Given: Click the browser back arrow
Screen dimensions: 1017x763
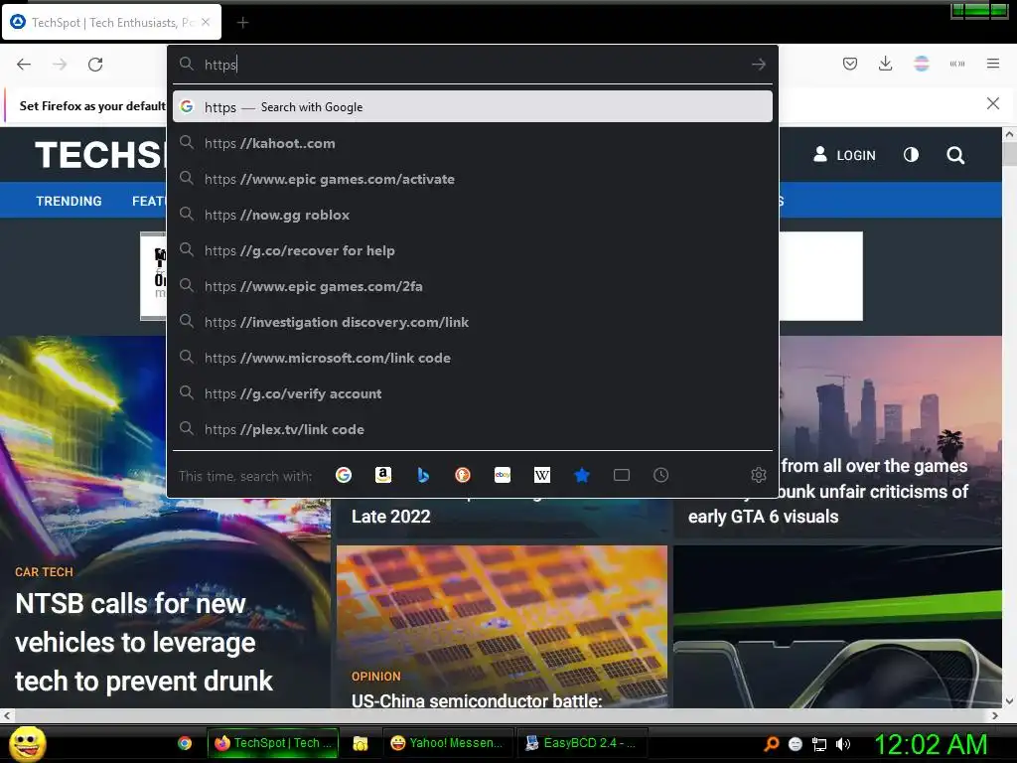Looking at the screenshot, I should (24, 65).
